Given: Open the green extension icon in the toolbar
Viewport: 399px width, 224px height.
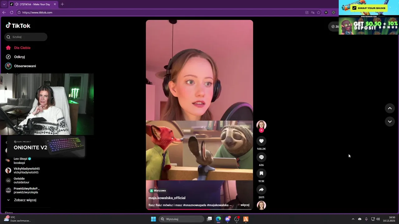Looking at the screenshot, I should pos(334,12).
